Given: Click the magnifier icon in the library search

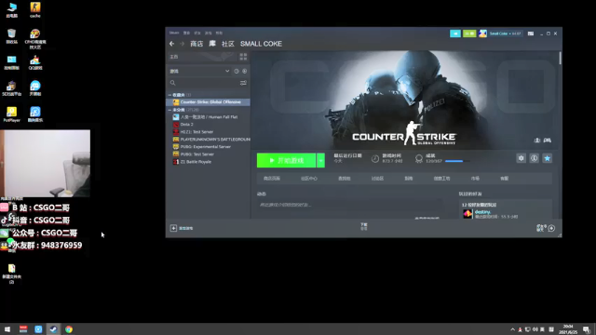Looking at the screenshot, I should [x=173, y=83].
